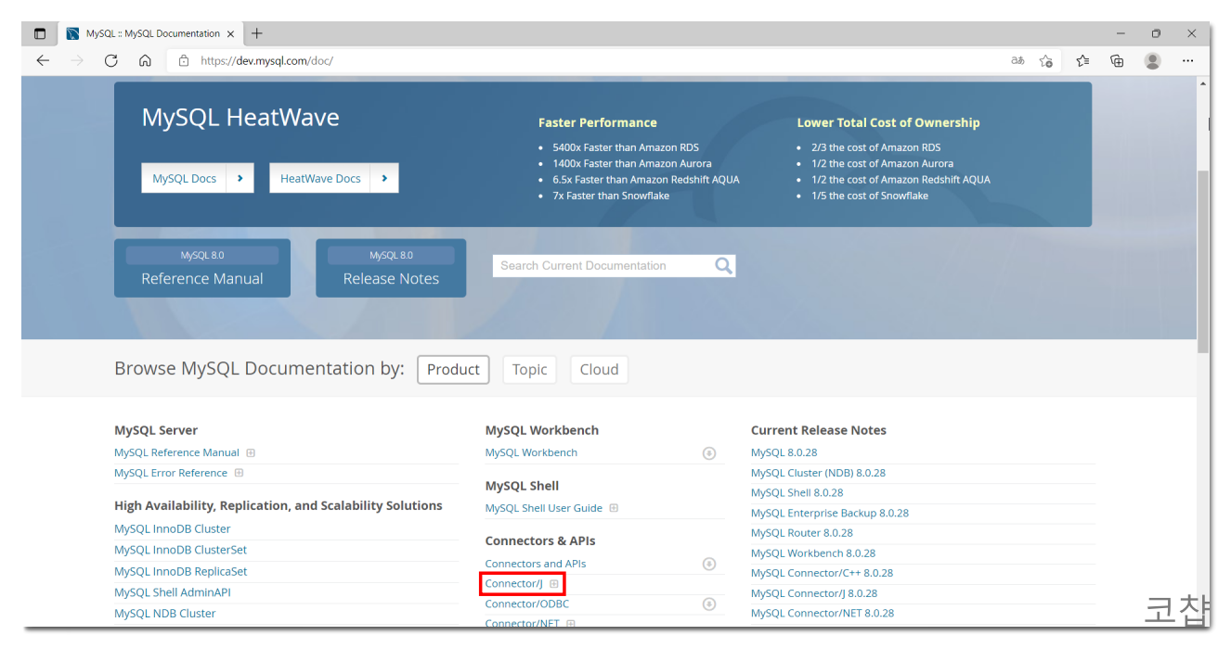Open MySQL Enterprise Backup 8.0.28 release notes
The width and height of the screenshot is (1231, 648).
tap(830, 514)
